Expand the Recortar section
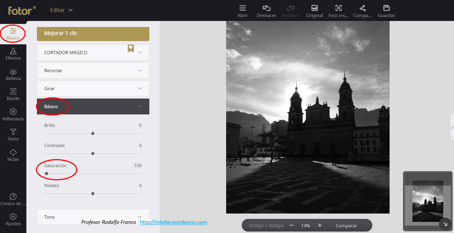 click(93, 71)
